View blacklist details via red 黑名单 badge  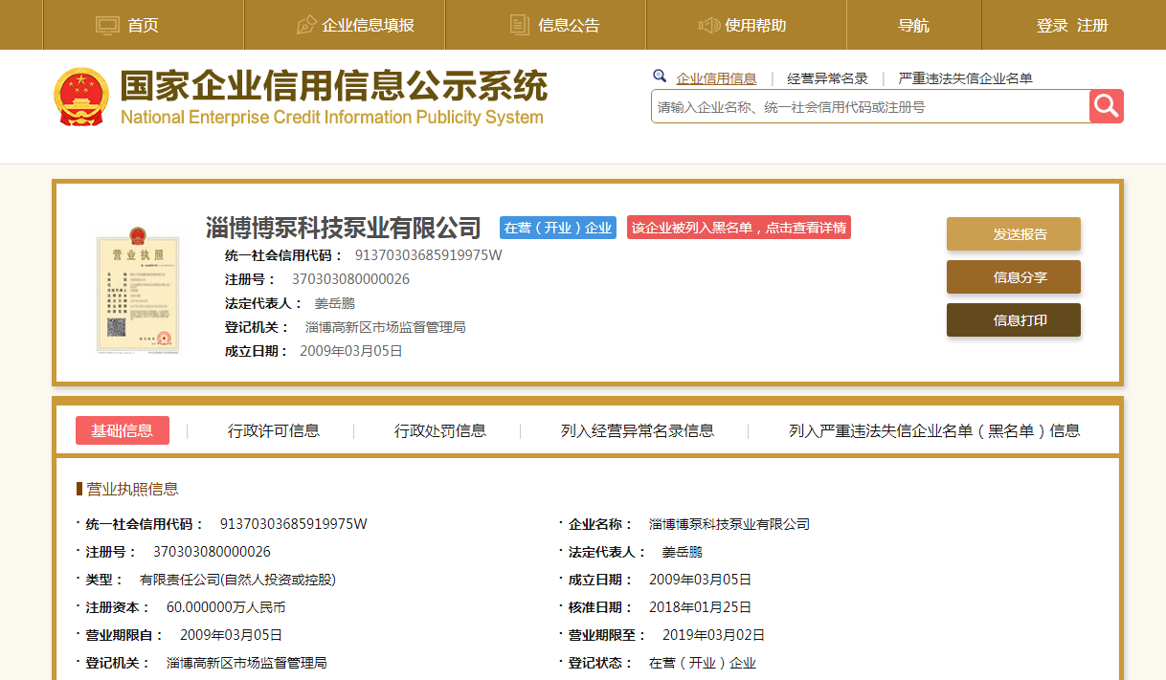point(738,228)
